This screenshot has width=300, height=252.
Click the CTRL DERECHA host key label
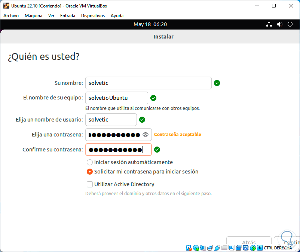(278, 248)
